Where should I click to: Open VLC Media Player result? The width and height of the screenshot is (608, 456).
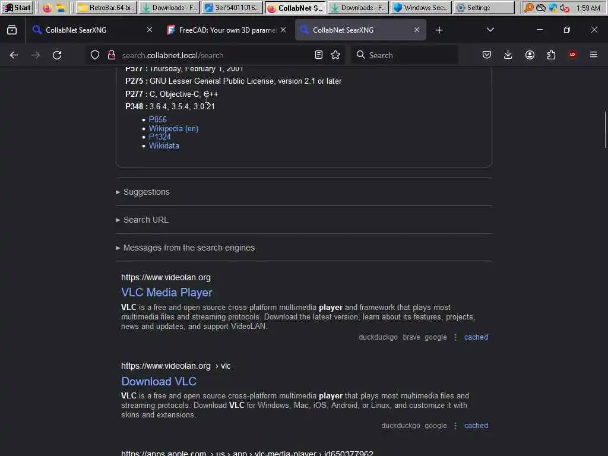167,292
